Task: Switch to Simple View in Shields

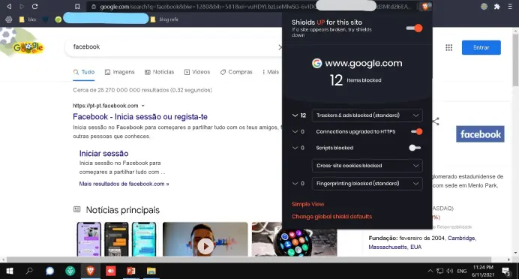Action: 307,204
